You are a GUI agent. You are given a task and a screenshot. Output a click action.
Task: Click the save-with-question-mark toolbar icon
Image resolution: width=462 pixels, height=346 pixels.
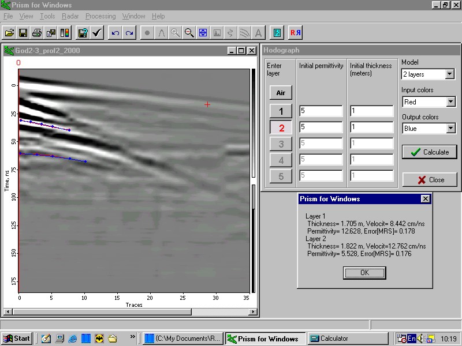point(83,33)
